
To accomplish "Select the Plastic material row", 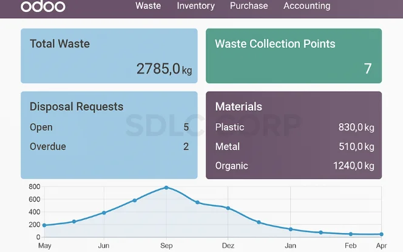I will pyautogui.click(x=294, y=128).
